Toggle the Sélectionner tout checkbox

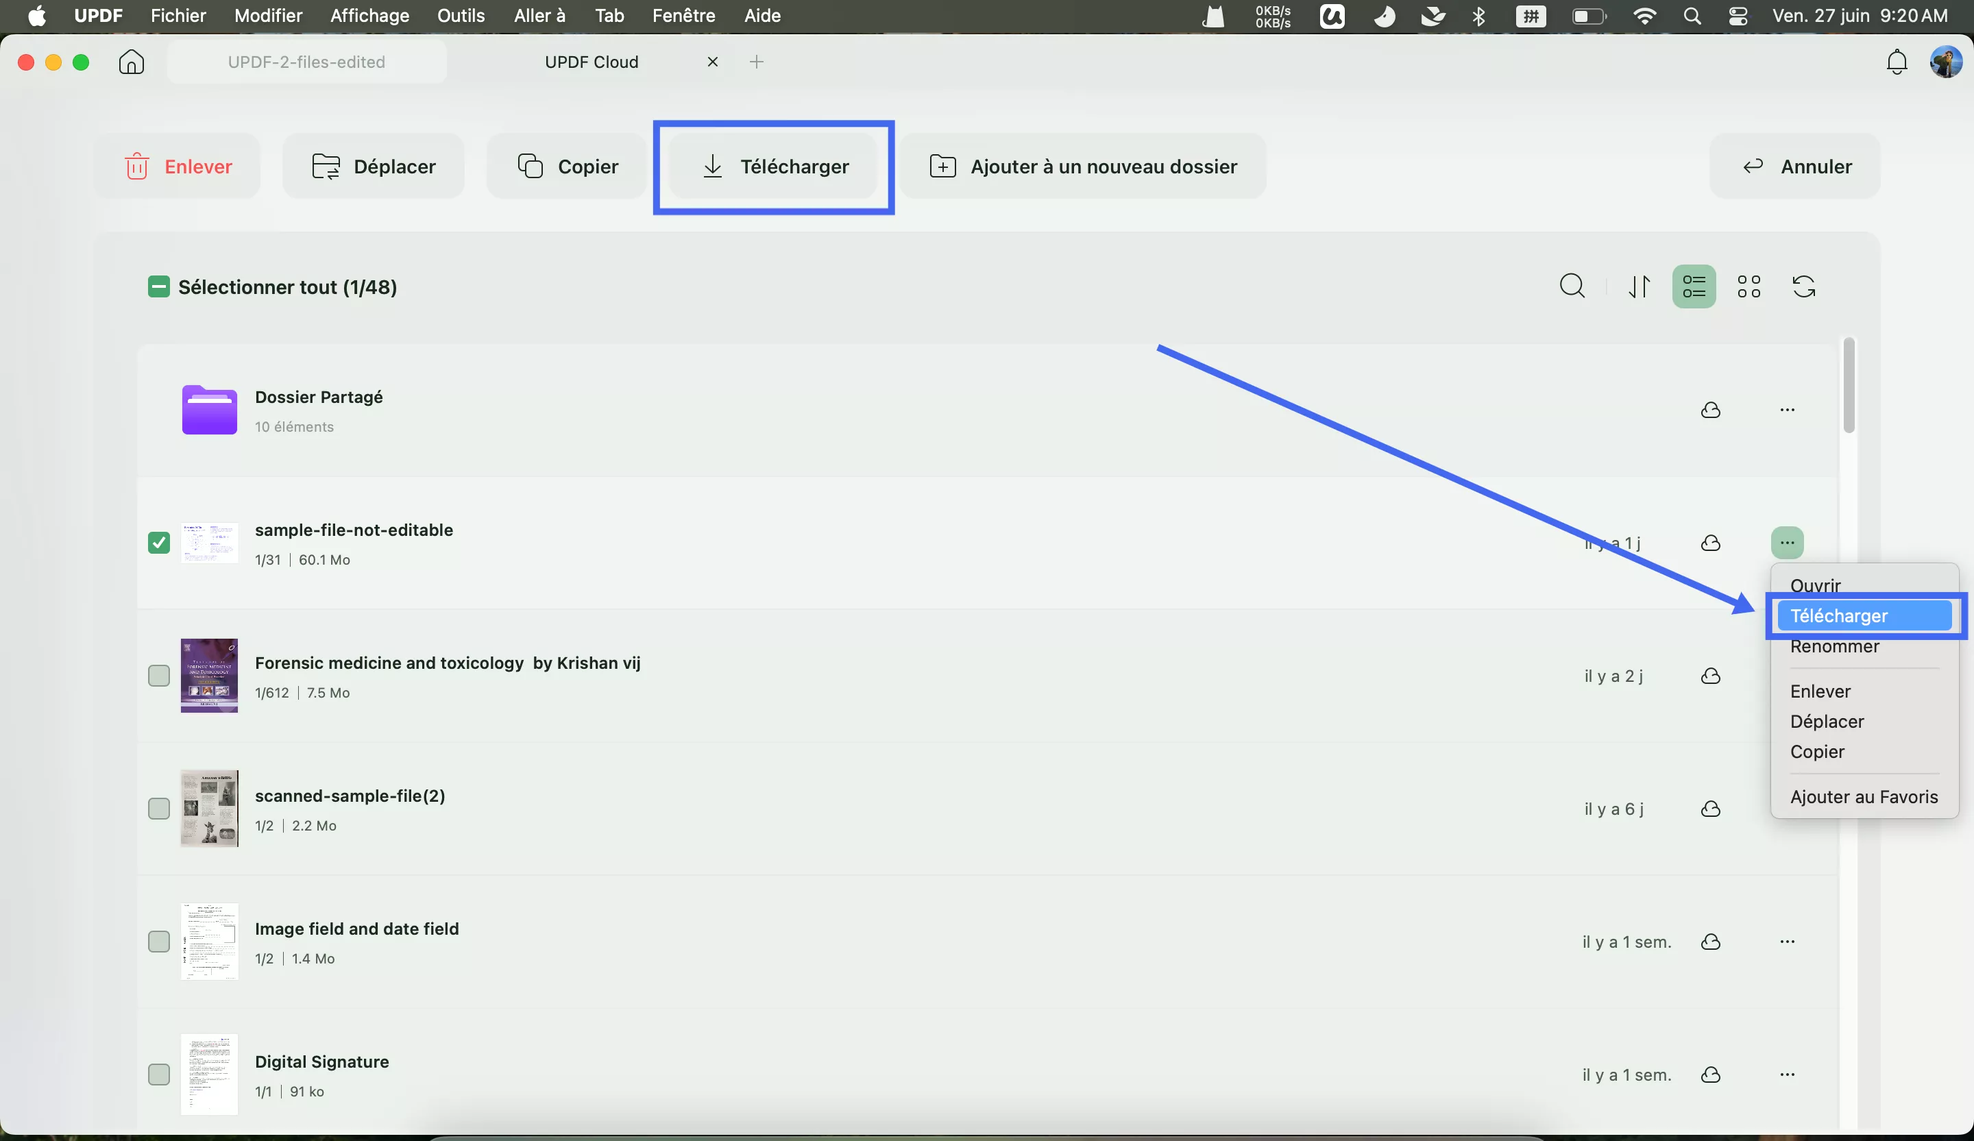pos(159,286)
